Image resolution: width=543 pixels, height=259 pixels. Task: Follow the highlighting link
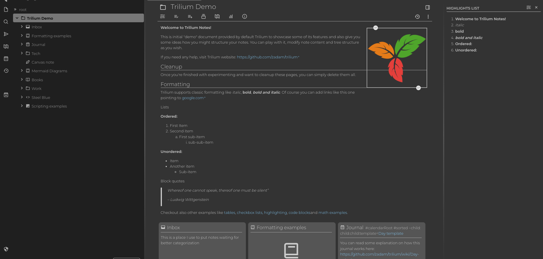[275, 212]
